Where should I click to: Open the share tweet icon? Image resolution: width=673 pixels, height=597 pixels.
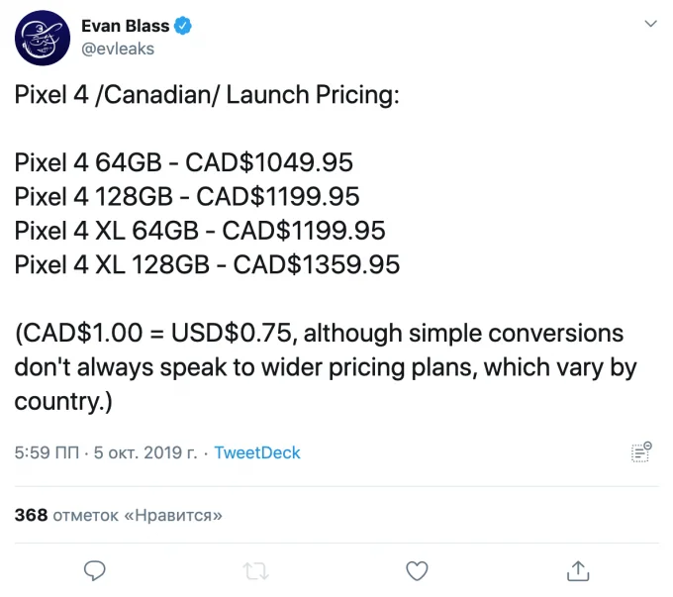pos(578,571)
